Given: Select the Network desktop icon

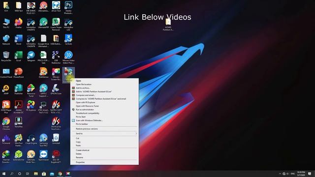Looking at the screenshot, I should pos(6,40).
